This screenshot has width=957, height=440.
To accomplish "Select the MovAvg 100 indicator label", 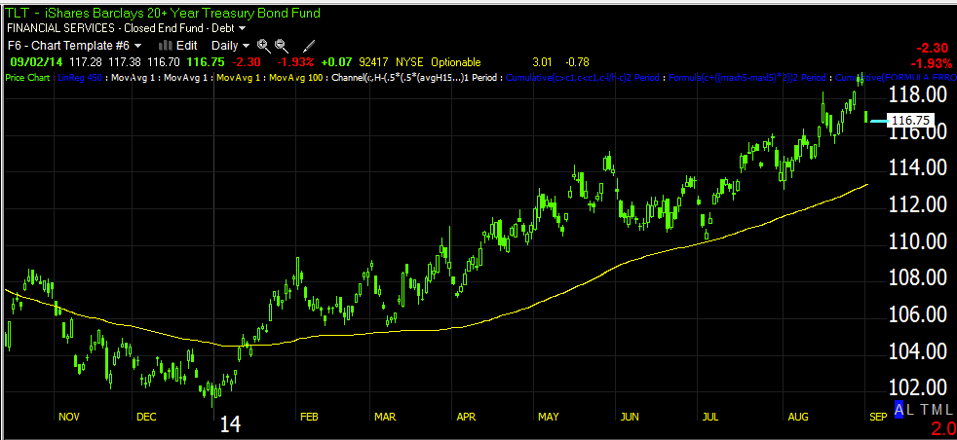I will click(295, 78).
